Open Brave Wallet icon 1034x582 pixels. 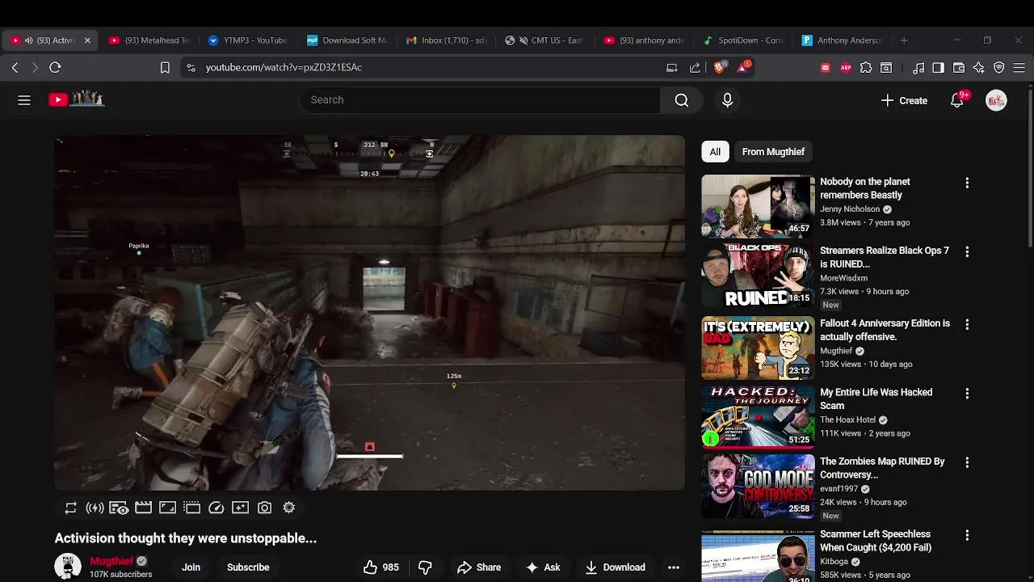[959, 68]
